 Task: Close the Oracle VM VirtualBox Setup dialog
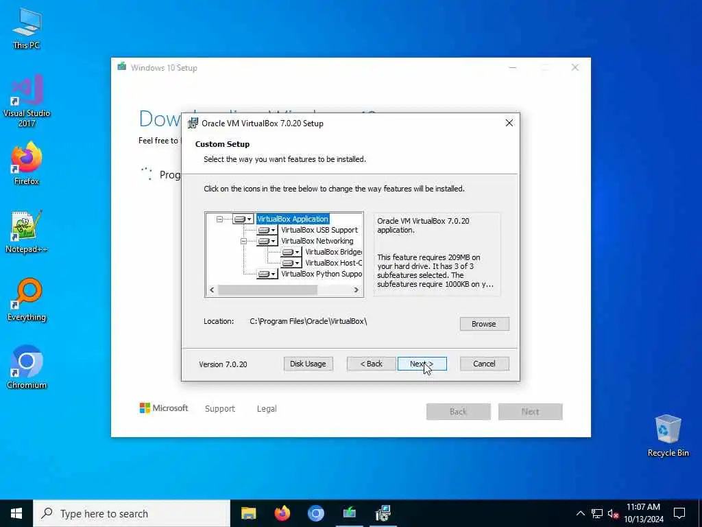pyautogui.click(x=509, y=124)
